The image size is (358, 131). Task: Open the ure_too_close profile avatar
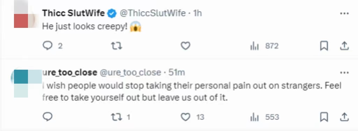click(x=26, y=84)
